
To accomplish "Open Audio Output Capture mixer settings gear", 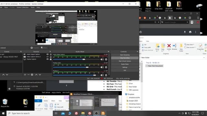I will [106, 59].
